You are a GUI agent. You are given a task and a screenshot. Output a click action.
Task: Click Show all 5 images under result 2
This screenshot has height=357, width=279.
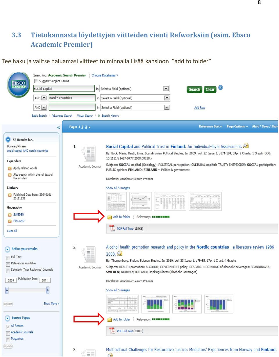[118, 290]
